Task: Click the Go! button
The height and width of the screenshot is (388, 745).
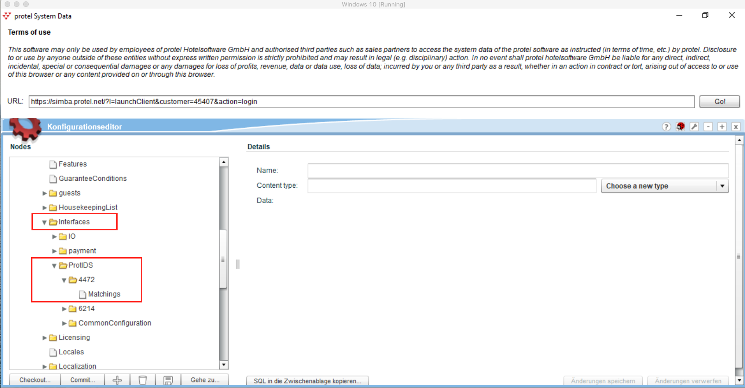Action: click(x=720, y=102)
